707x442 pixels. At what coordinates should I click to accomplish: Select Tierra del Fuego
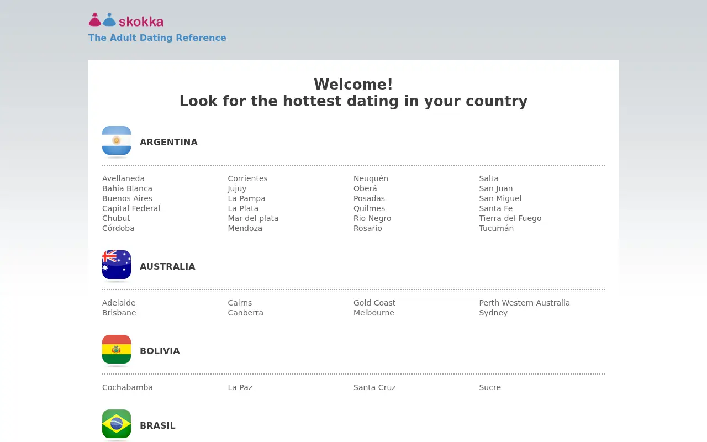point(510,218)
